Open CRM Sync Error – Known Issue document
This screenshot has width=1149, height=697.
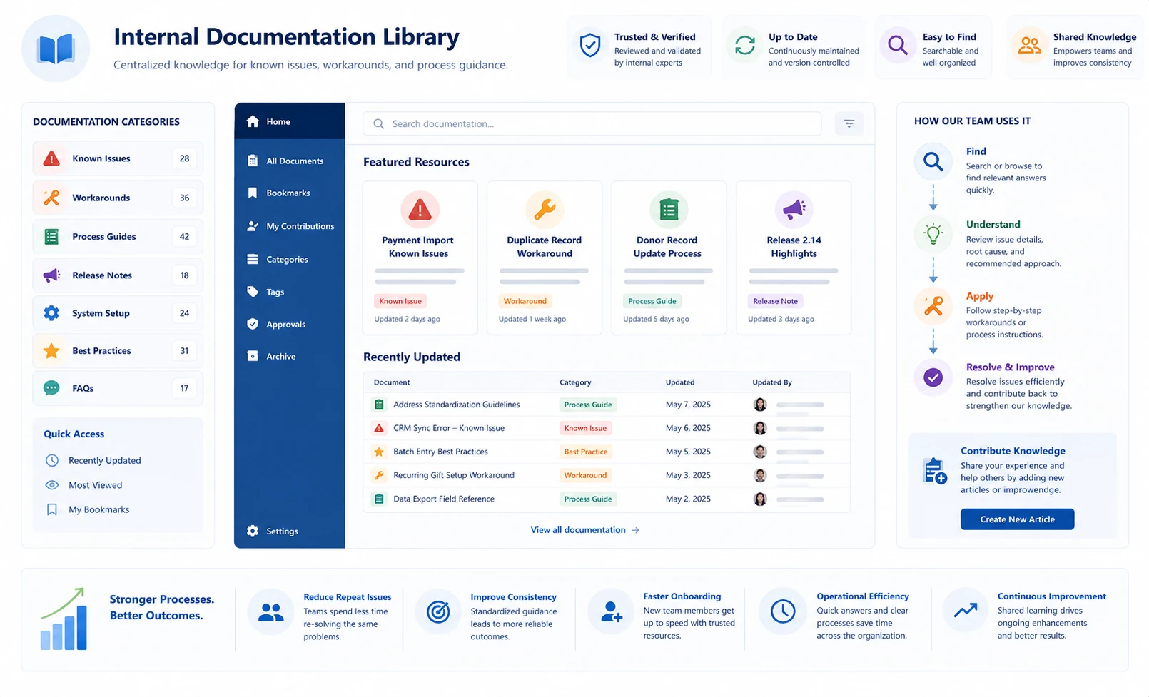[449, 428]
